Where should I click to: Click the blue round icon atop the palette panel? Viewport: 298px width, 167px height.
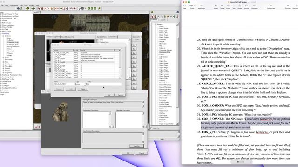pyautogui.click(x=178, y=12)
